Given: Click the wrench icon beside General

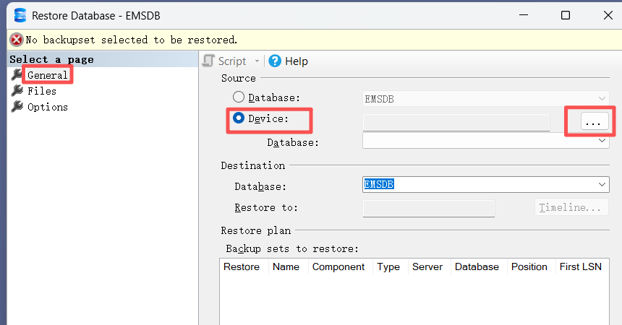Looking at the screenshot, I should pyautogui.click(x=17, y=74).
